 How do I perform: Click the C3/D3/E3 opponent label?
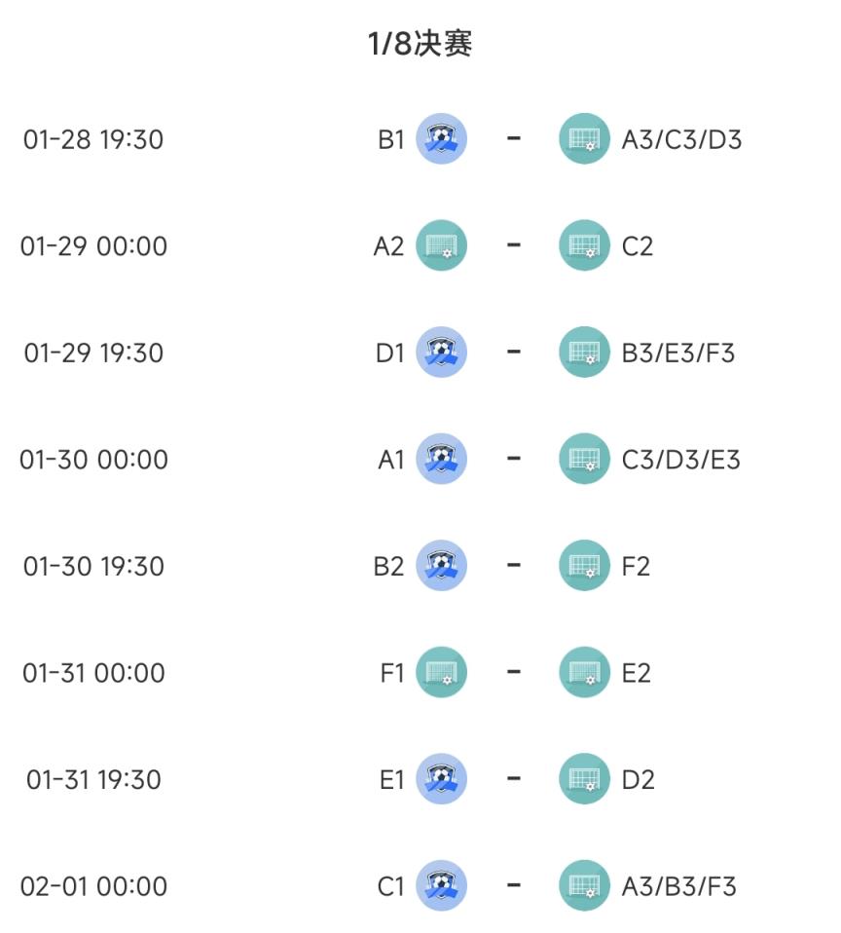681,460
